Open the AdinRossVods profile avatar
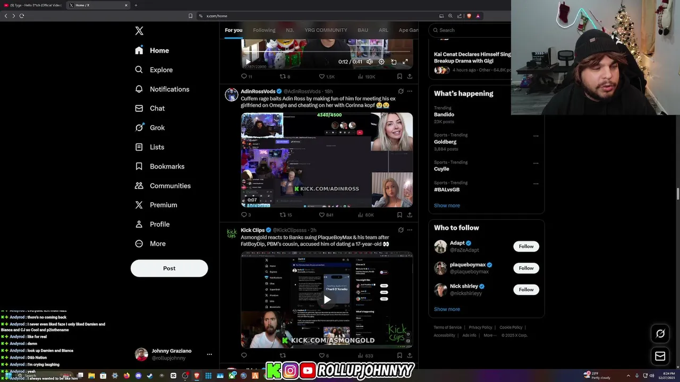 point(232,94)
